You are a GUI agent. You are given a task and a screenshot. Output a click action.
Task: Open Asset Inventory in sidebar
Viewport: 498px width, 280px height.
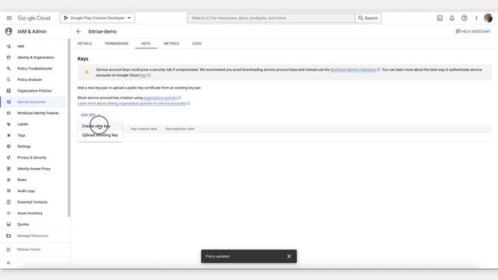33,213
